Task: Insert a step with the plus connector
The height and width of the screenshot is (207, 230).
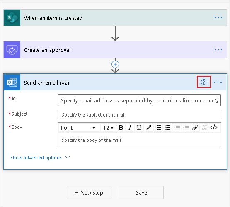Action: tap(115, 64)
